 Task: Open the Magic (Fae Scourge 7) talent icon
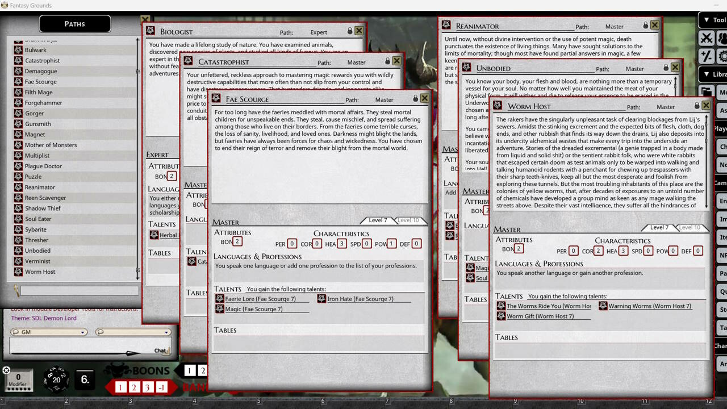[x=220, y=309]
